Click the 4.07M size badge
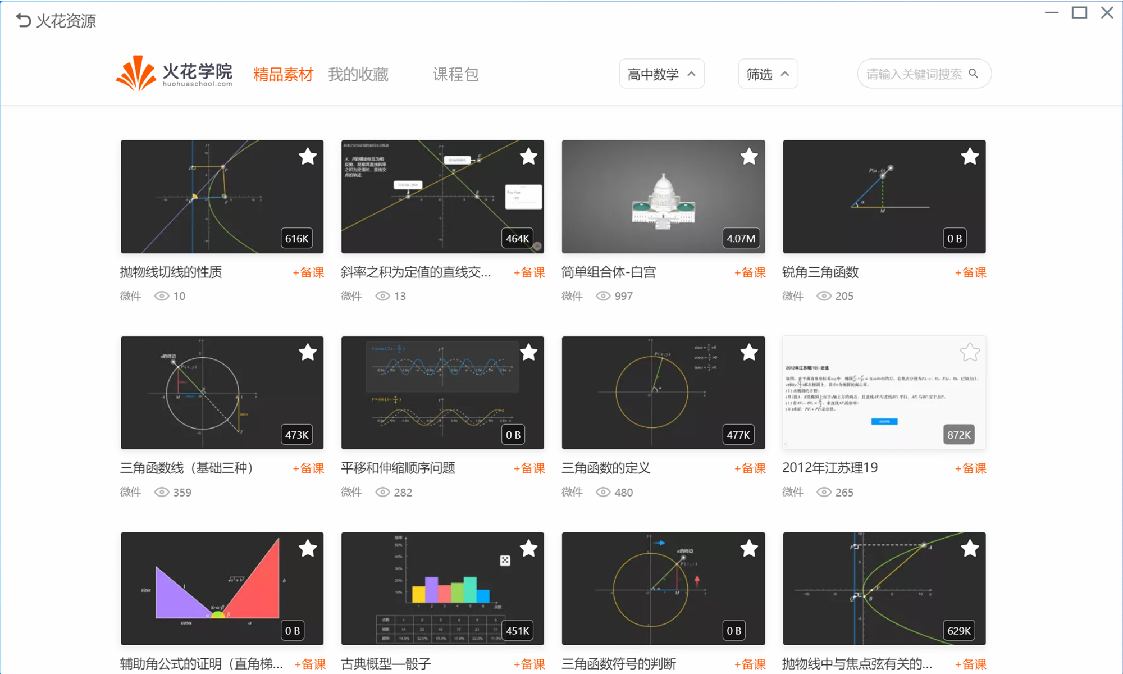The width and height of the screenshot is (1123, 674). pos(741,238)
